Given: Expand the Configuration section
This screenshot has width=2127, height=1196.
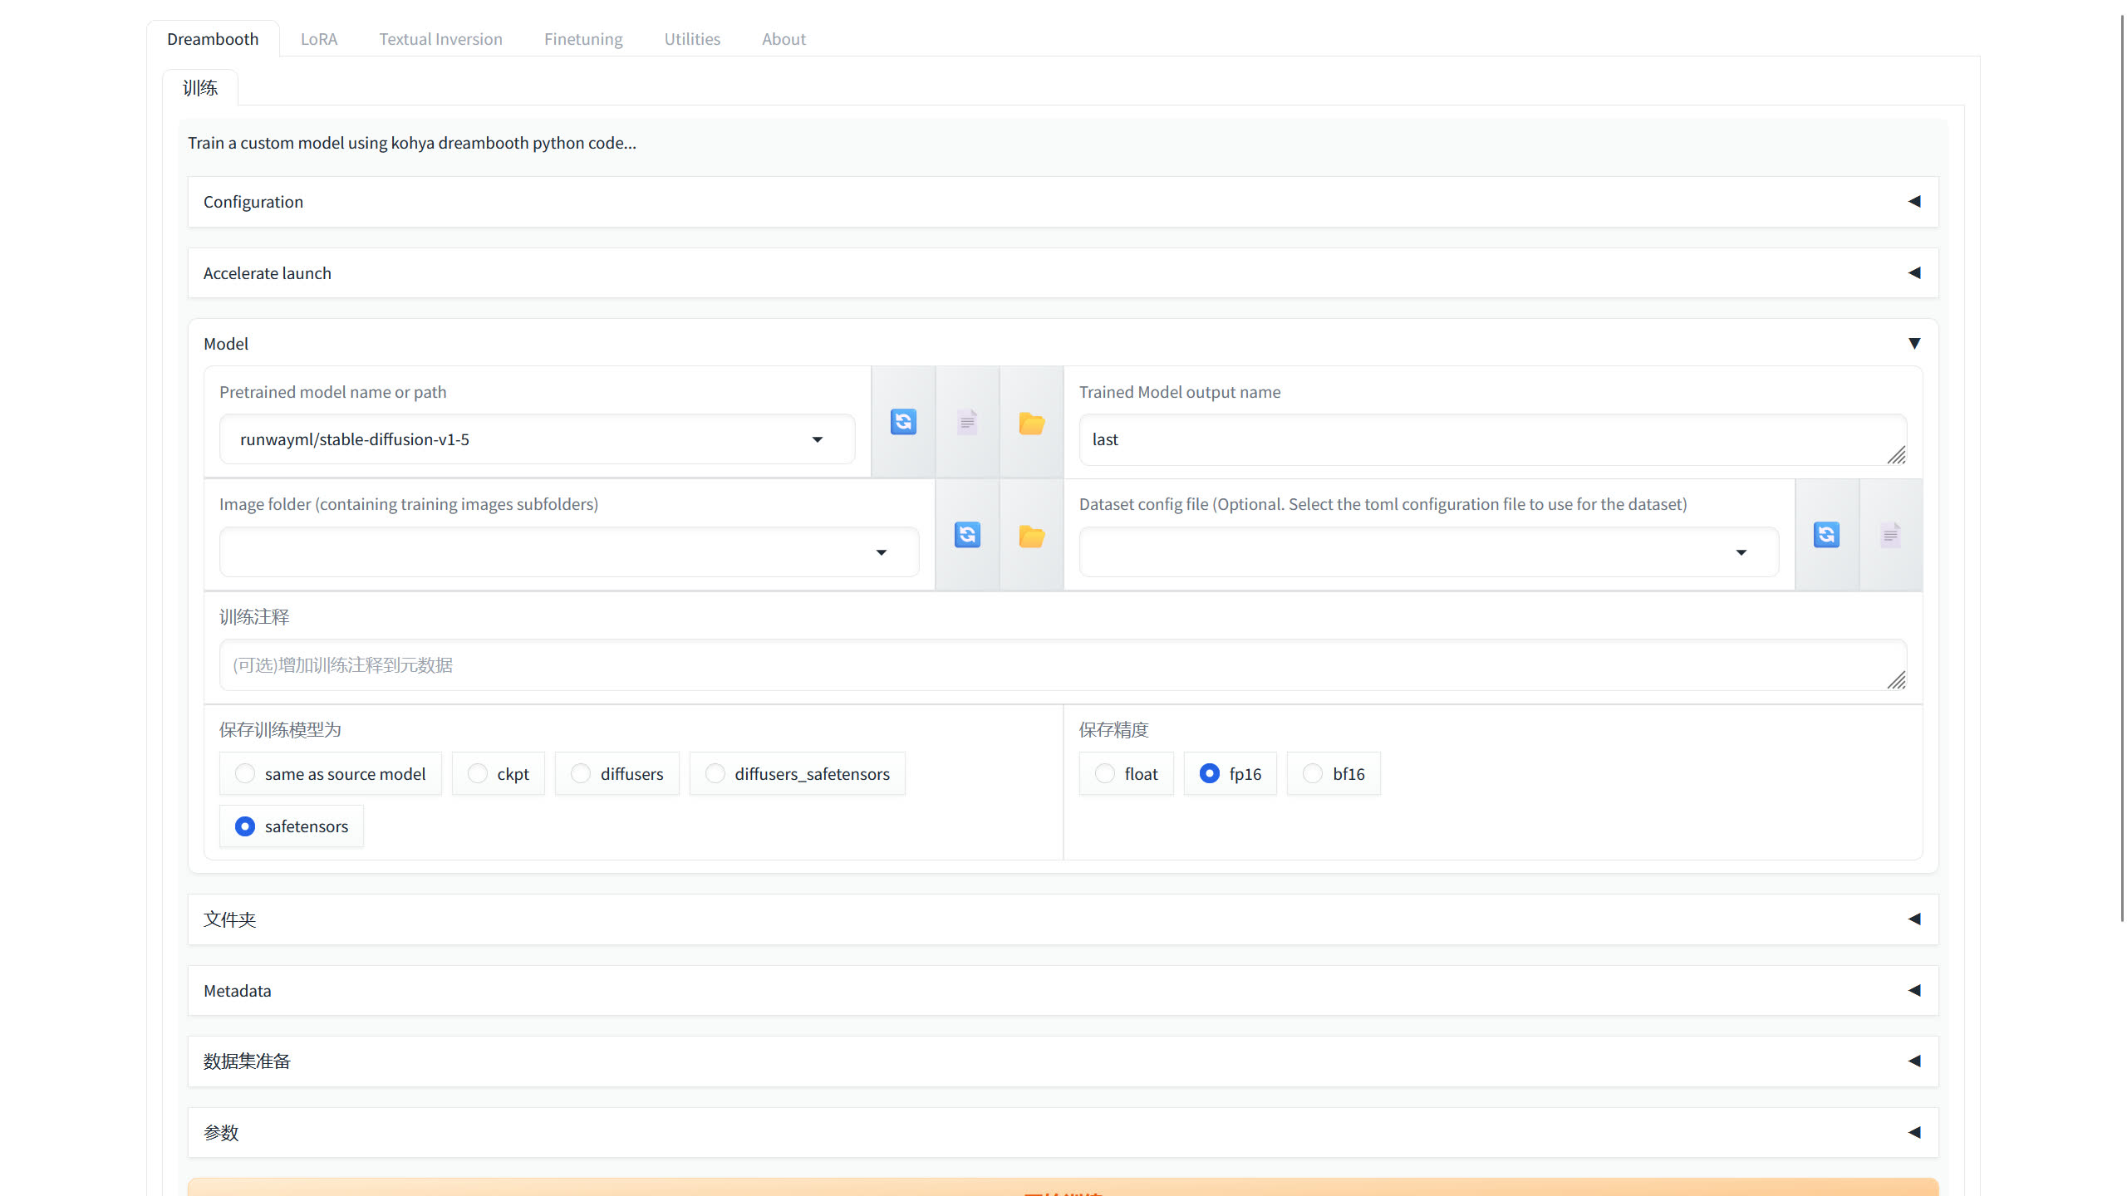Looking at the screenshot, I should [x=1063, y=202].
